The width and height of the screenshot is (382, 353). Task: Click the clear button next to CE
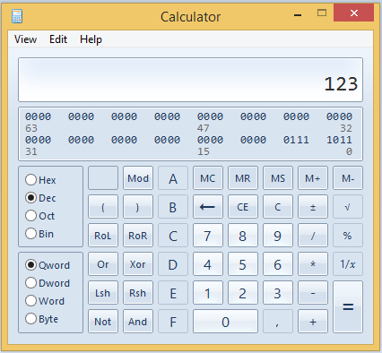(x=278, y=207)
